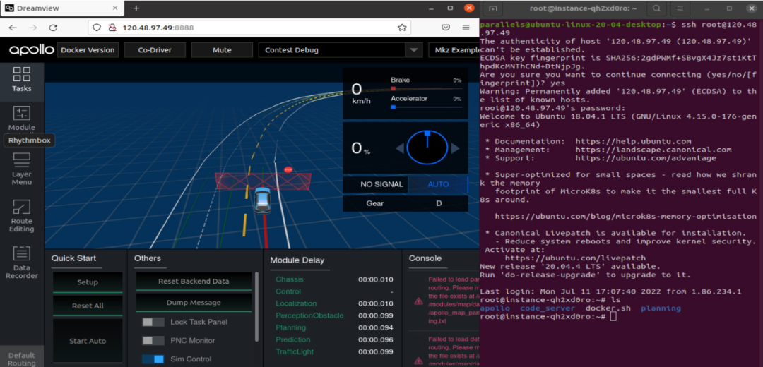The height and width of the screenshot is (367, 763).
Task: Open the Layer Menu sidebar item
Action: click(21, 168)
